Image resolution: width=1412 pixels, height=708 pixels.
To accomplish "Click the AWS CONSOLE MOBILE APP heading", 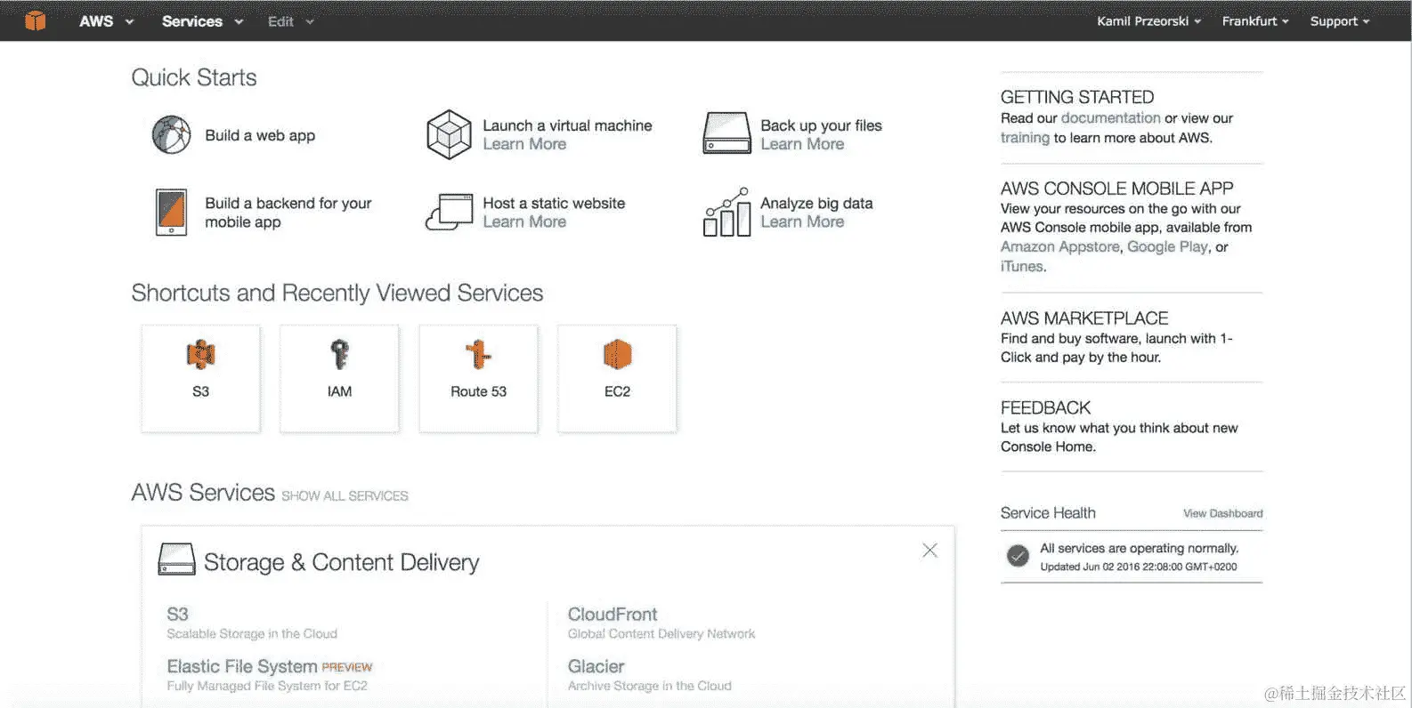I will (x=1116, y=188).
